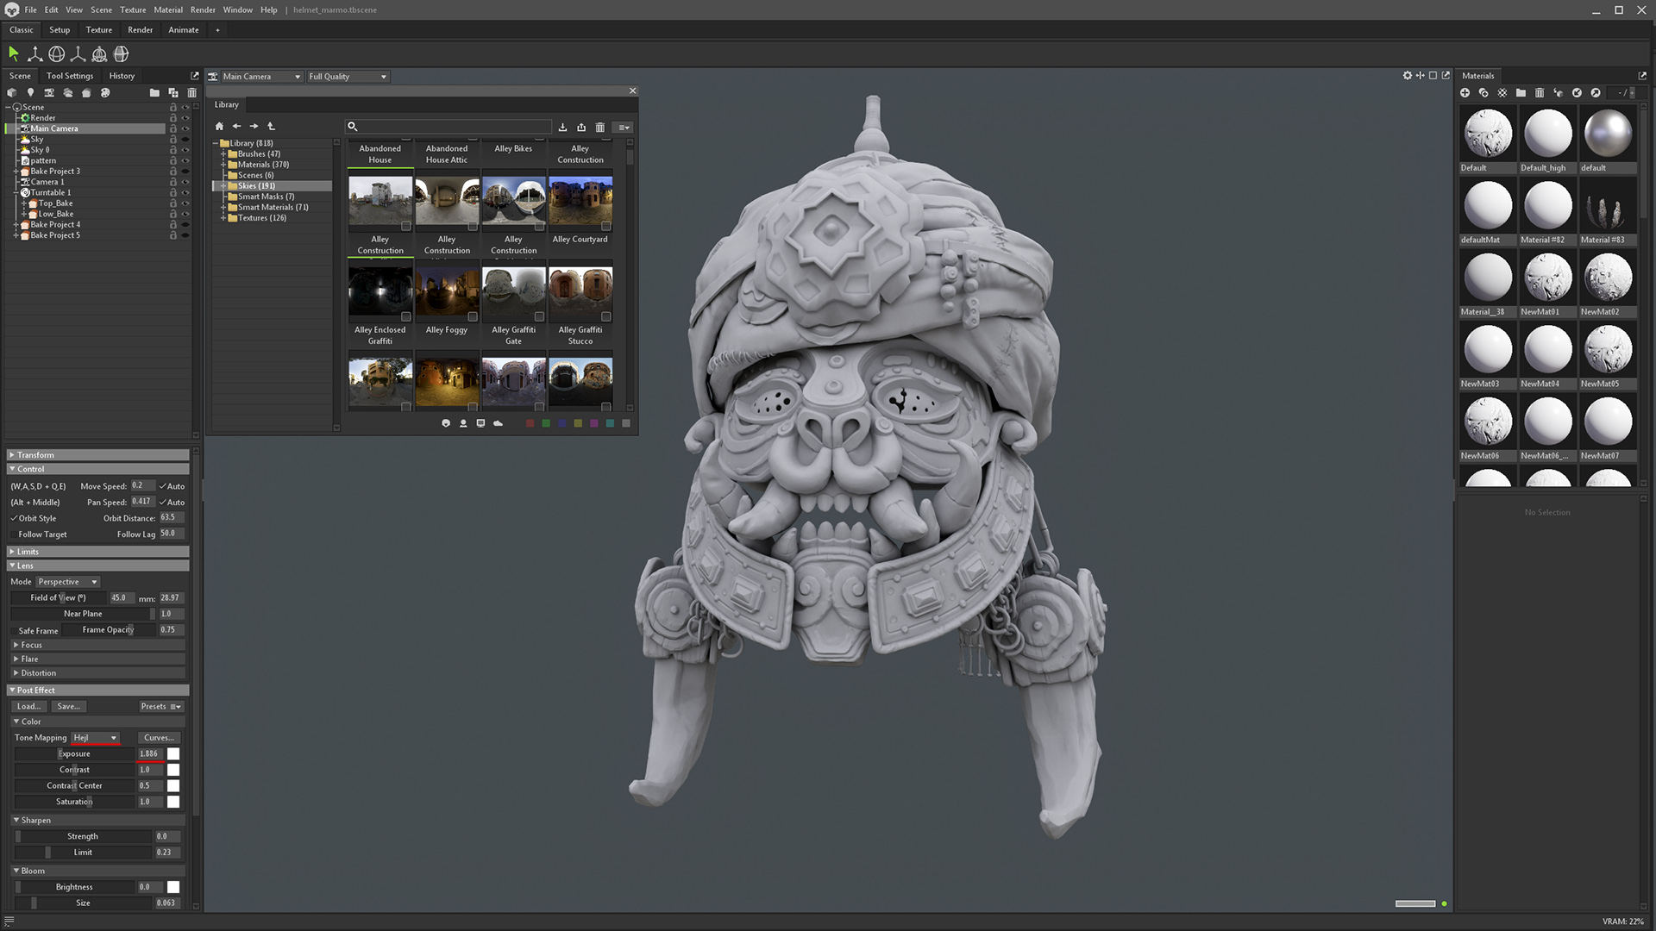Open Library view options menu button
This screenshot has width=1656, height=931.
click(624, 128)
